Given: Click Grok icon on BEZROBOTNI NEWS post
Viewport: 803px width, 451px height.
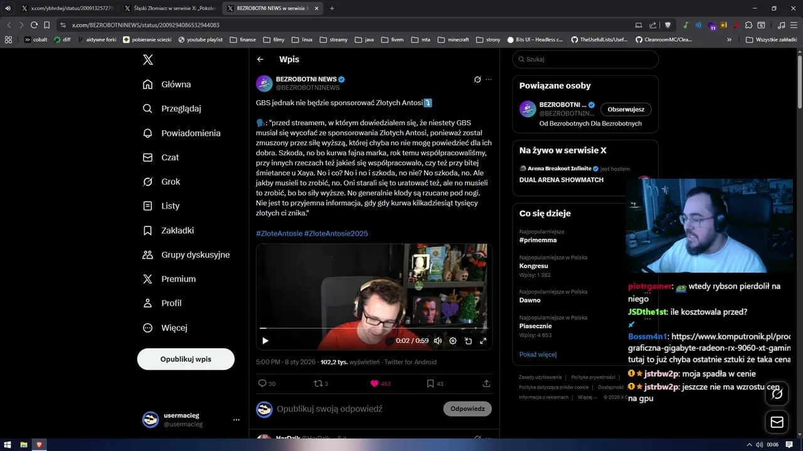Looking at the screenshot, I should tap(477, 80).
